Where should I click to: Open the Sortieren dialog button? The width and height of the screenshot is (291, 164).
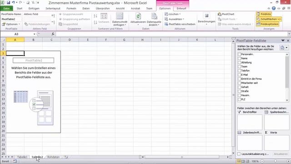click(104, 18)
